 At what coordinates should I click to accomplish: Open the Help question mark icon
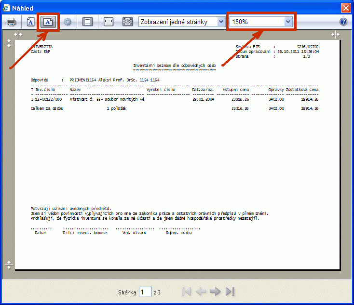click(x=343, y=22)
